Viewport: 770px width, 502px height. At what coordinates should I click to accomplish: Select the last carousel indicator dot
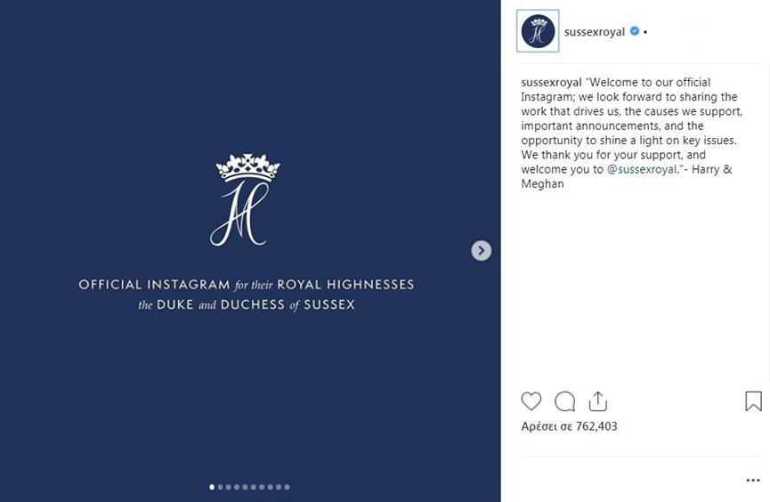tap(288, 487)
